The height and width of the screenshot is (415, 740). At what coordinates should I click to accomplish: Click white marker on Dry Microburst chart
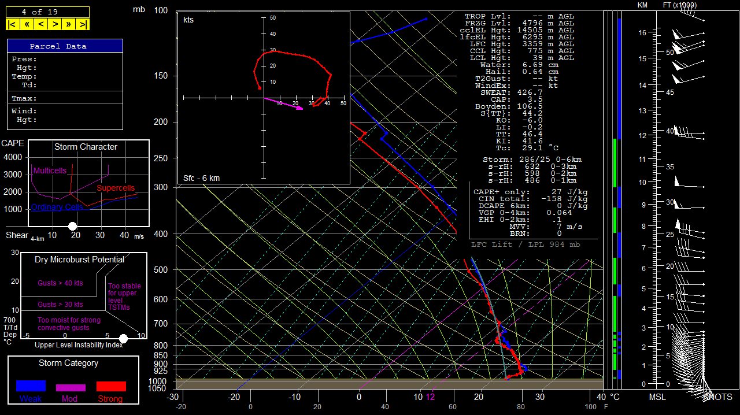coord(123,338)
